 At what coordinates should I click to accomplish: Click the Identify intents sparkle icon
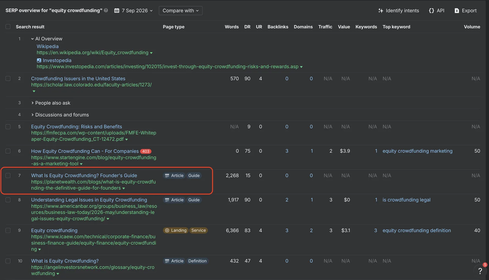pyautogui.click(x=381, y=11)
